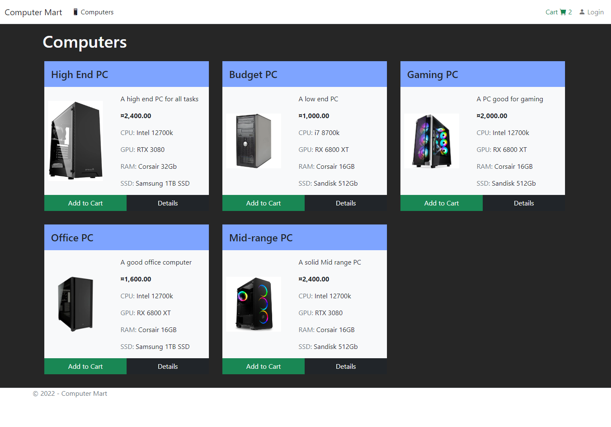Select the Gaming PC RGB case image
This screenshot has width=611, height=427.
tap(432, 141)
